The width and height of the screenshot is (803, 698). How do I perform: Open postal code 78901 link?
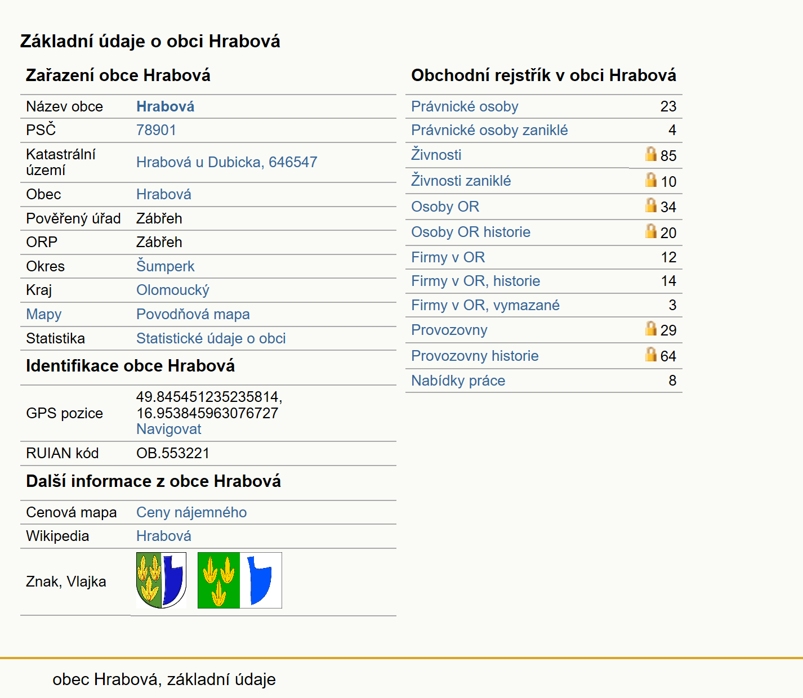156,130
